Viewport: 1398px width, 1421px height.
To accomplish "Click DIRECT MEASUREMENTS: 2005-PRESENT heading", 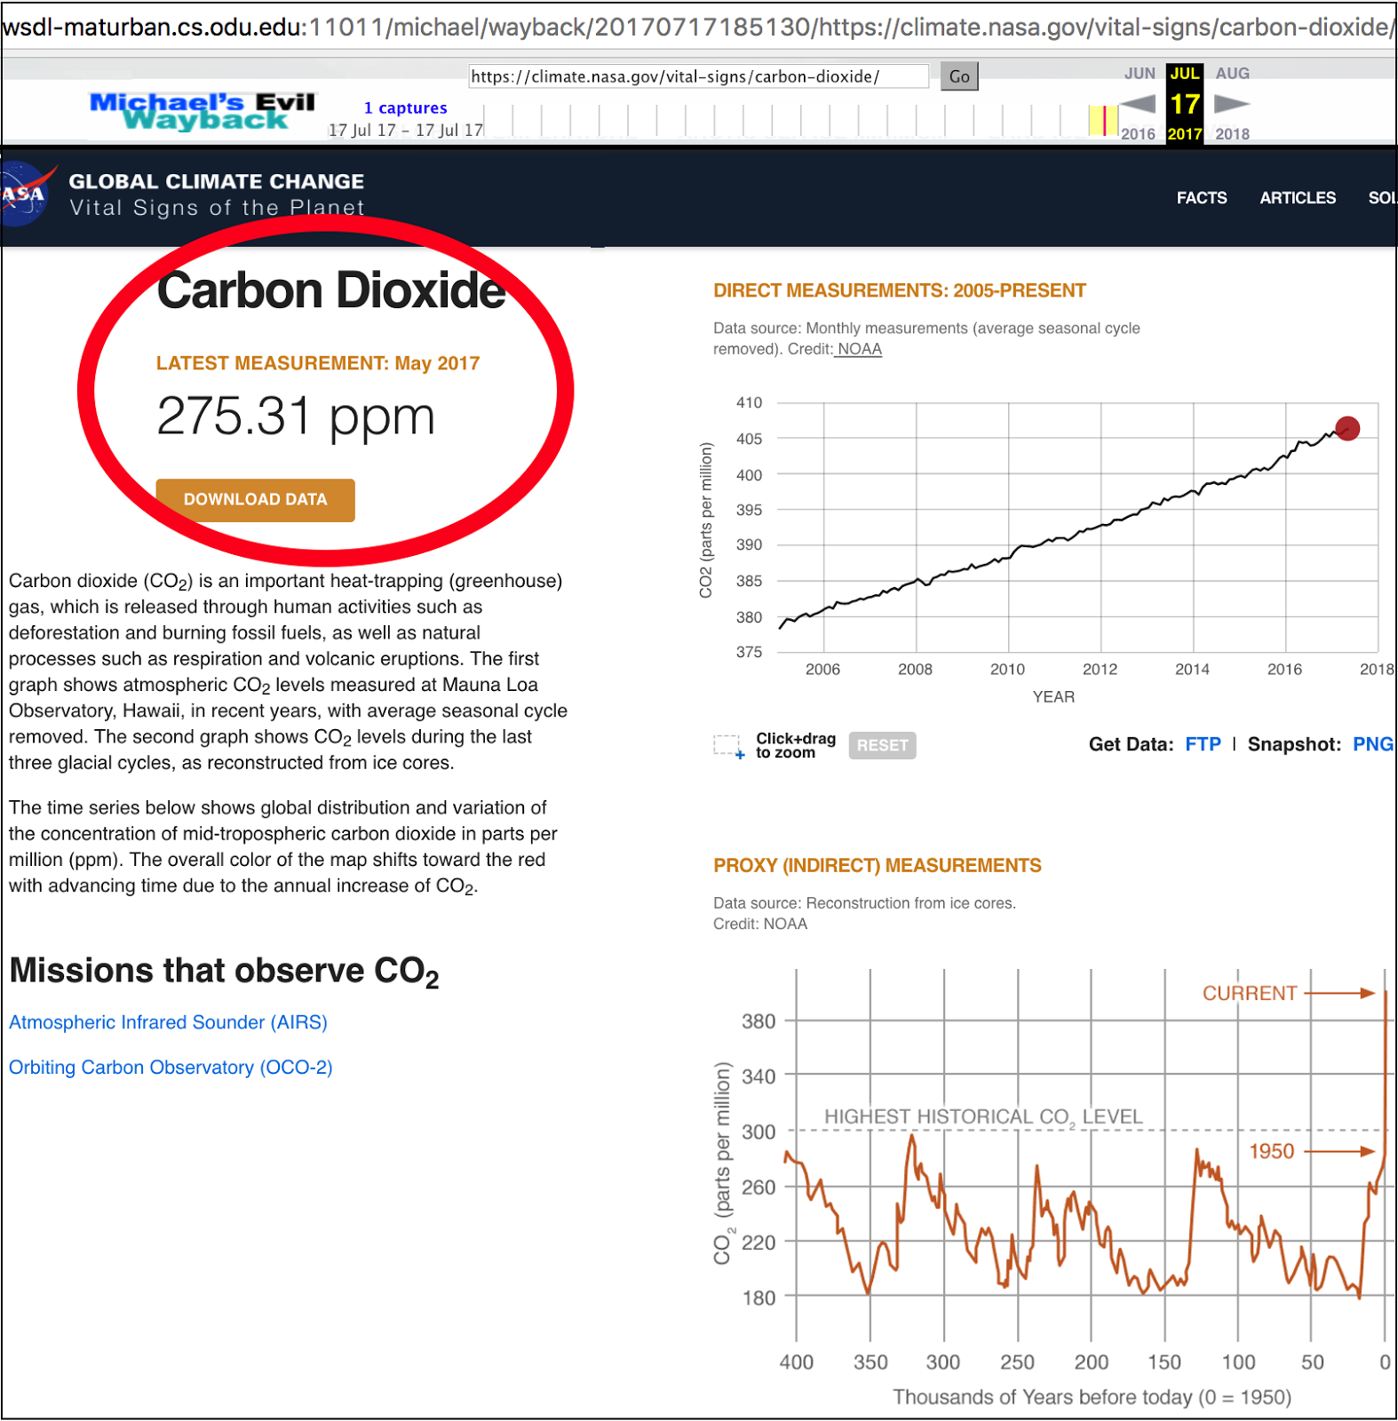I will coord(900,291).
